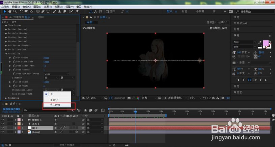Expand the Rendering group

pyautogui.click(x=6, y=98)
